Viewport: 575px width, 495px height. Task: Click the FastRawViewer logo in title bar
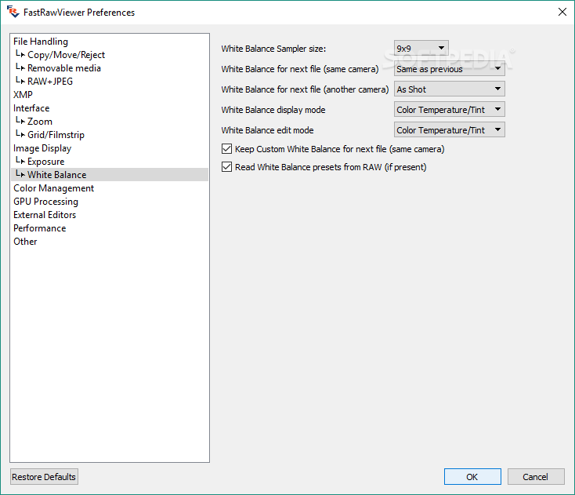tap(13, 12)
